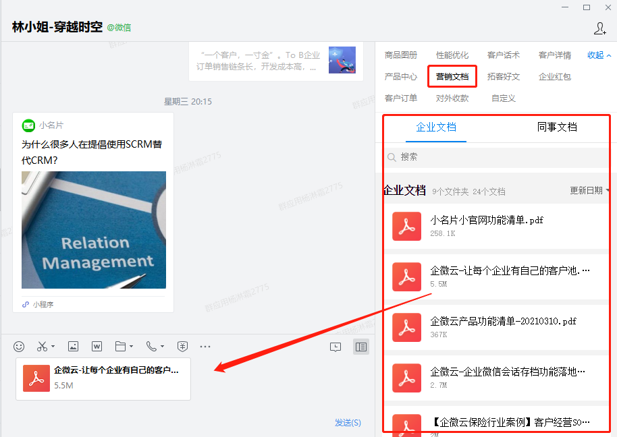
Task: Switch to 企业文档 sub-tab
Action: pyautogui.click(x=436, y=127)
